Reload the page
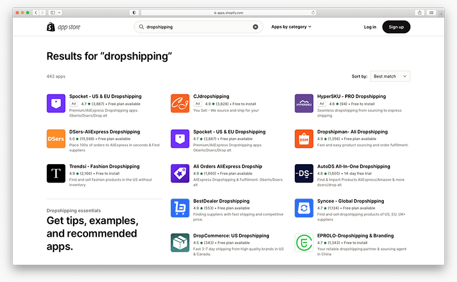This screenshot has height=282, width=457. [313, 13]
